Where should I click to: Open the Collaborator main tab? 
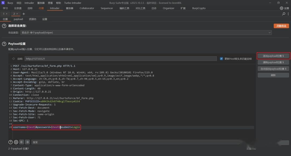[x=87, y=8]
